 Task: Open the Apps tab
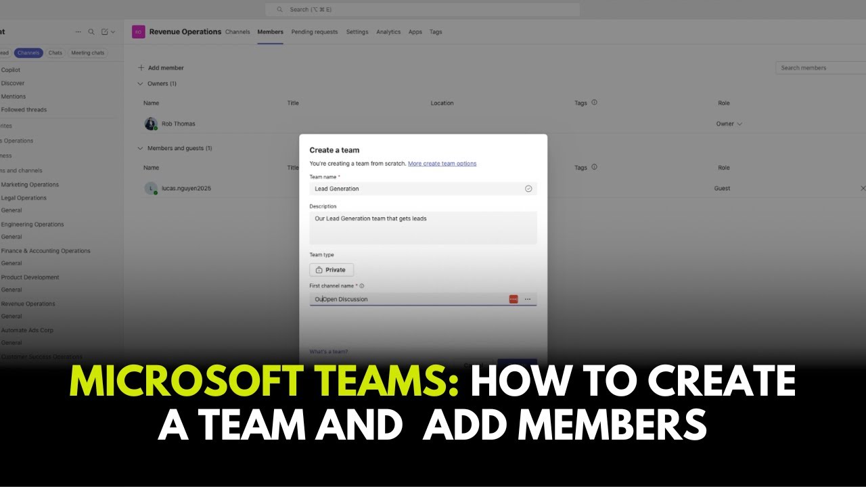415,32
